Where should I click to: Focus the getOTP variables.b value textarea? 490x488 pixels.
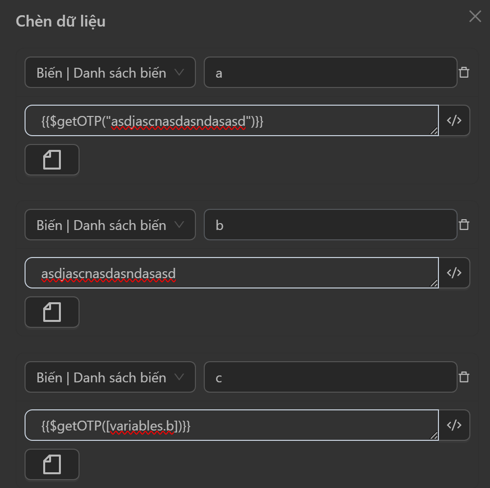[x=231, y=425]
